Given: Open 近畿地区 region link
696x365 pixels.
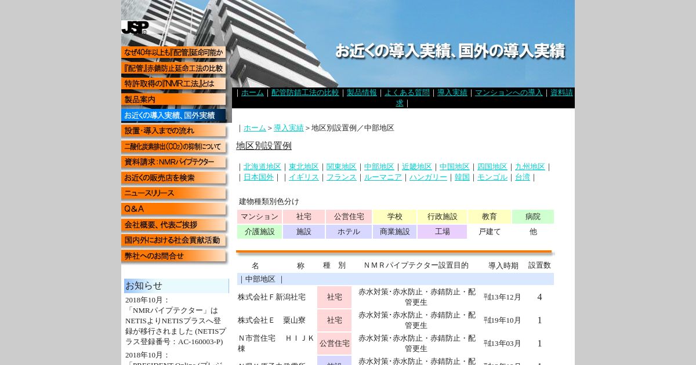Looking at the screenshot, I should 417,167.
